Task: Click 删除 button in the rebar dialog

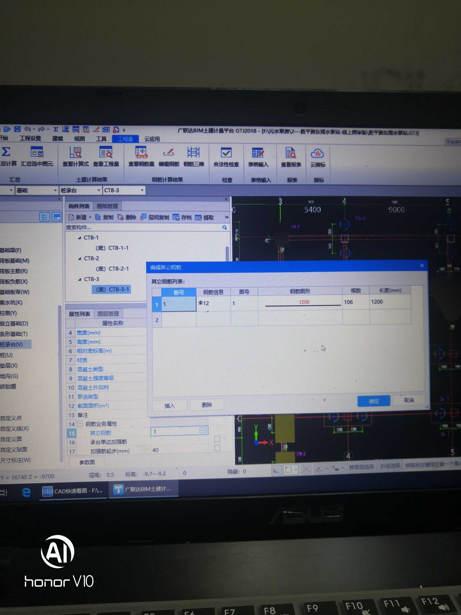Action: tap(206, 405)
